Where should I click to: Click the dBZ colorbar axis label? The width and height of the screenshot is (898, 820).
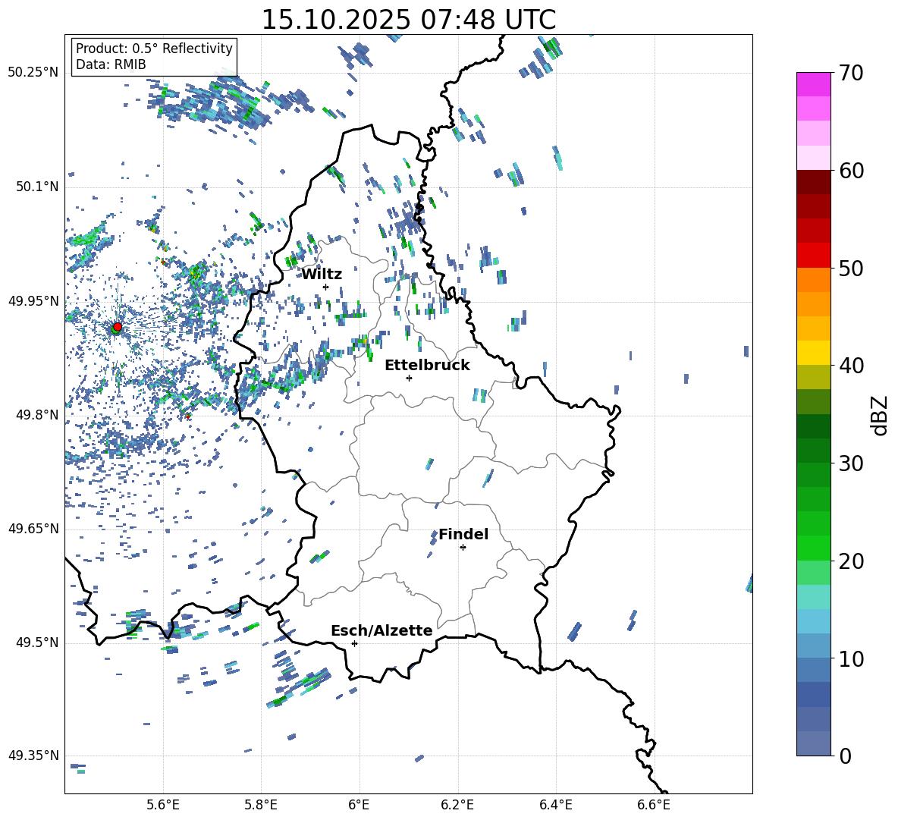(880, 416)
